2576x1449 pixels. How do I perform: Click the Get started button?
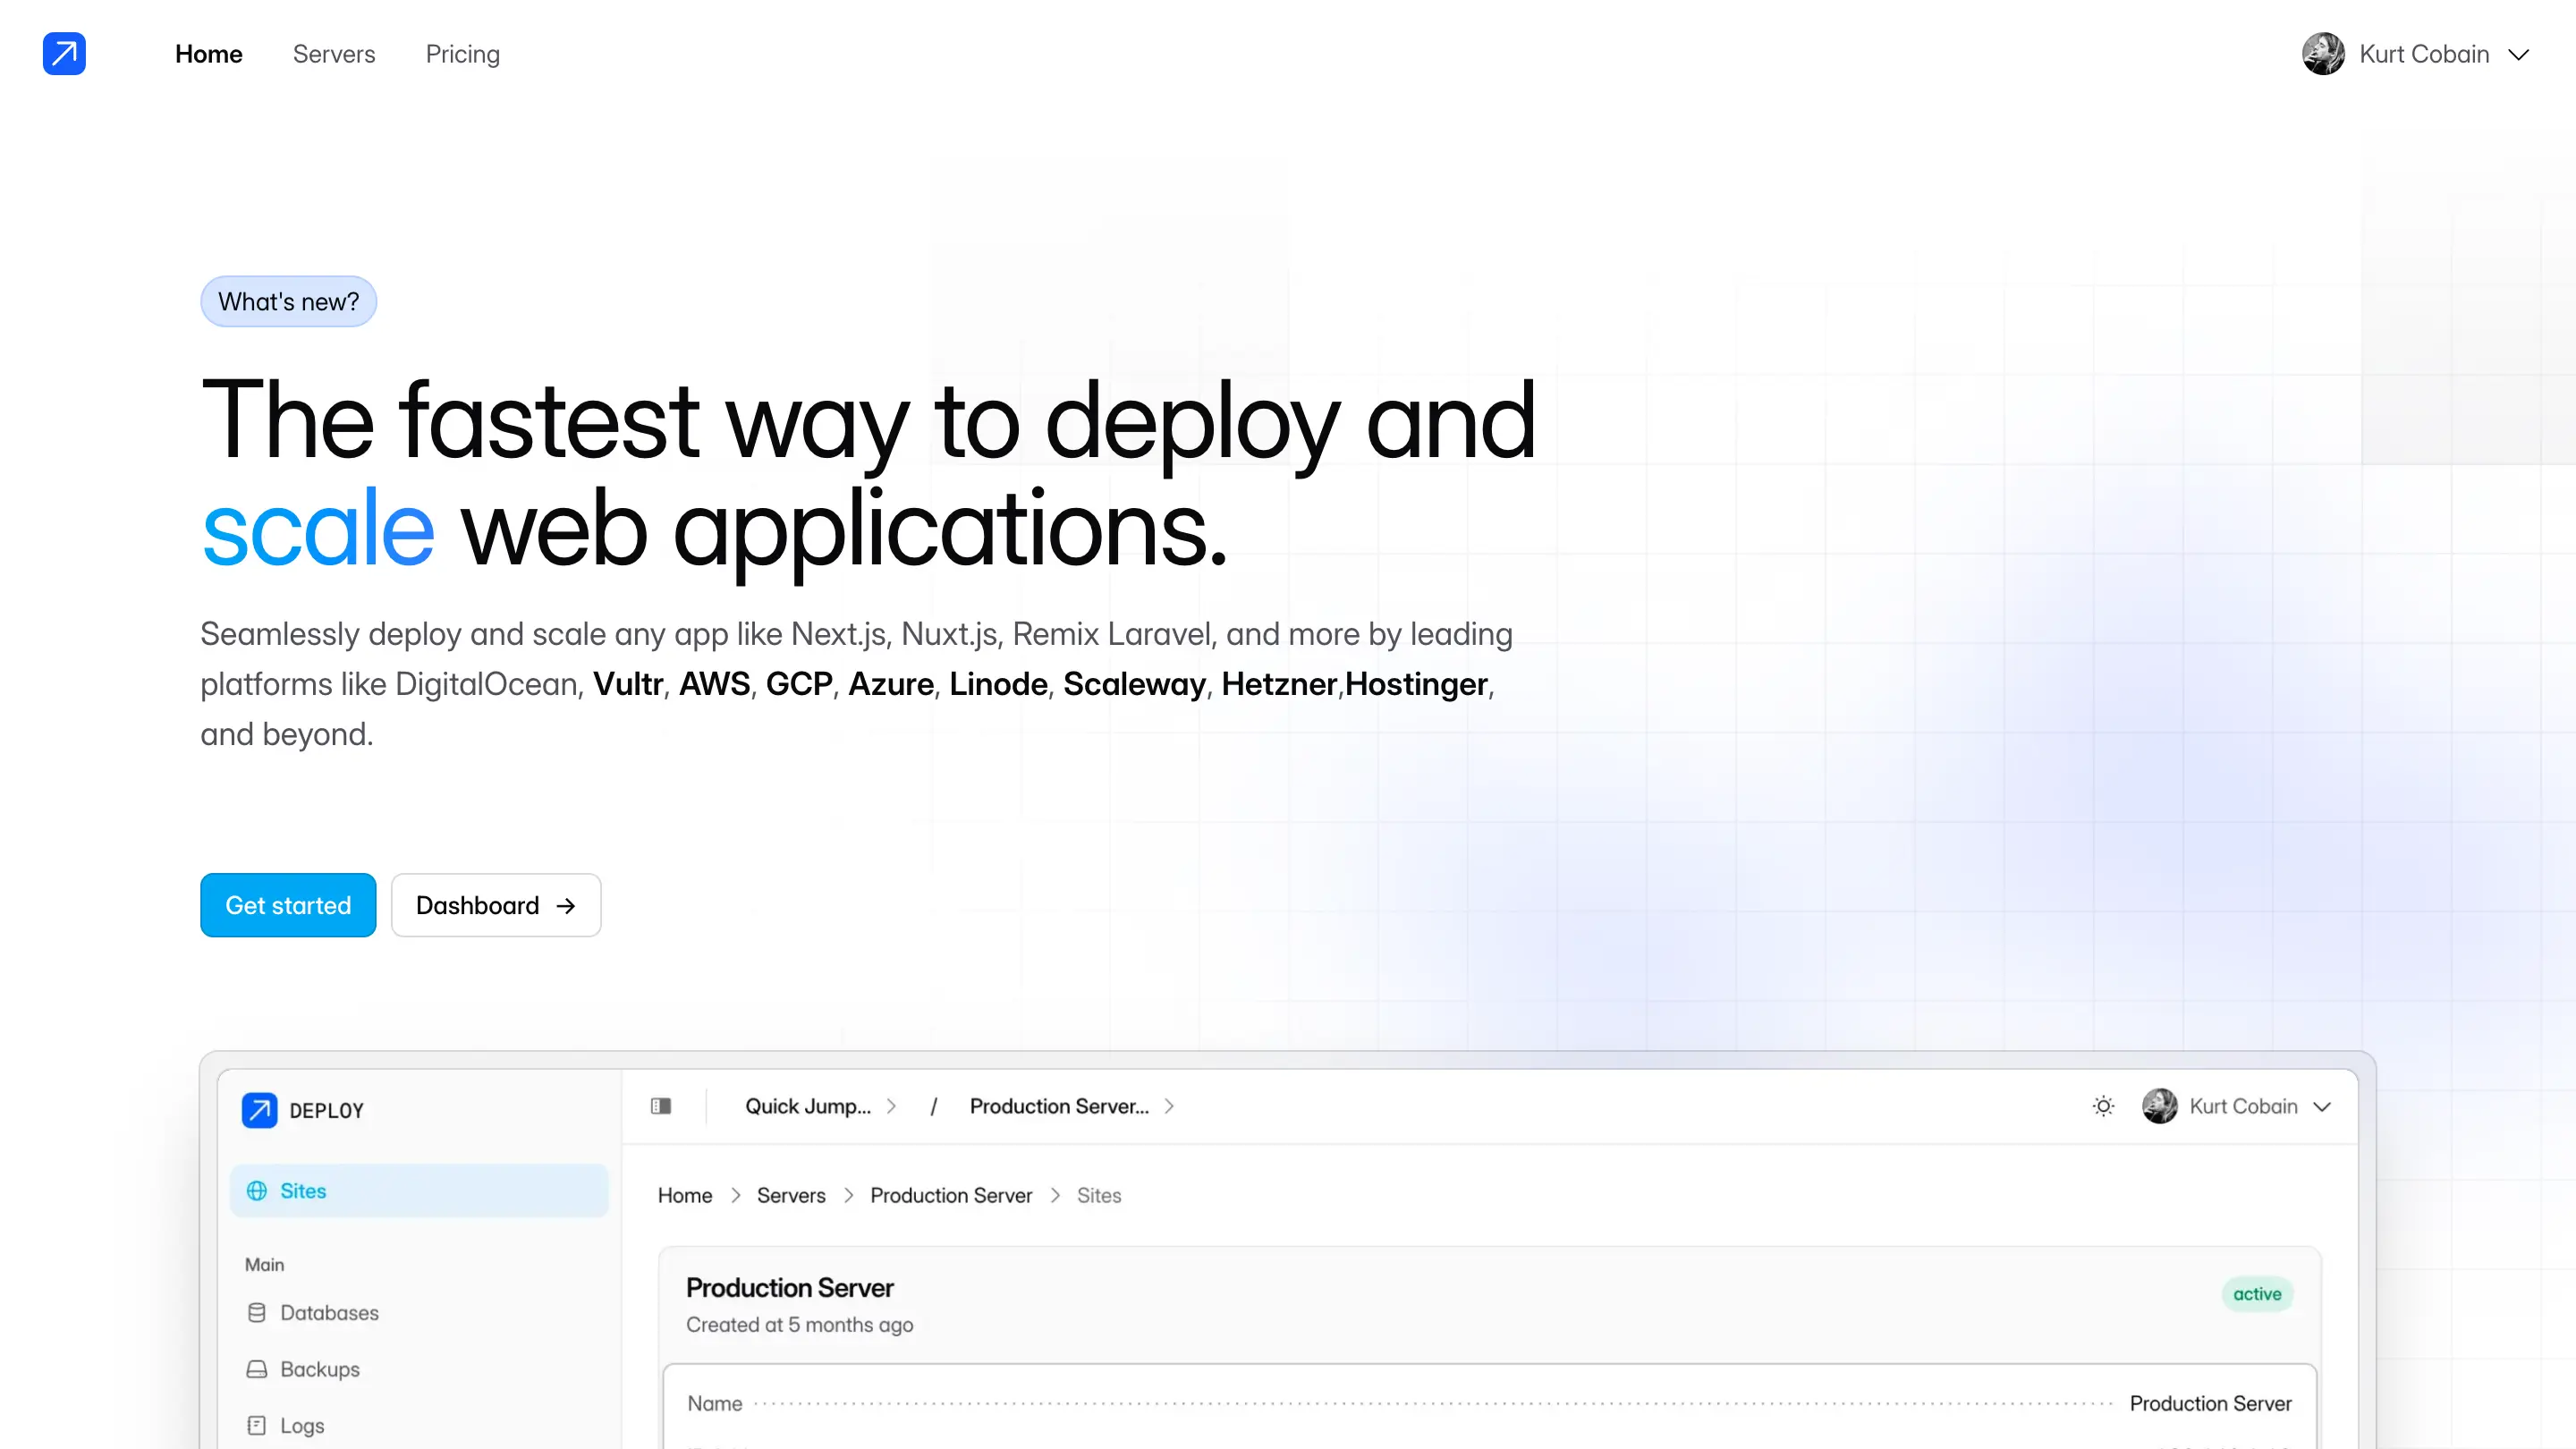coord(288,905)
